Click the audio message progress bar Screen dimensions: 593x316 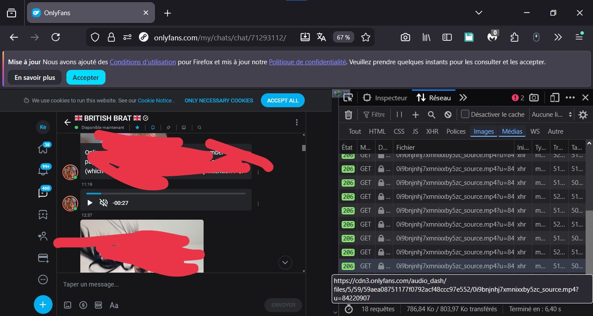click(x=166, y=194)
